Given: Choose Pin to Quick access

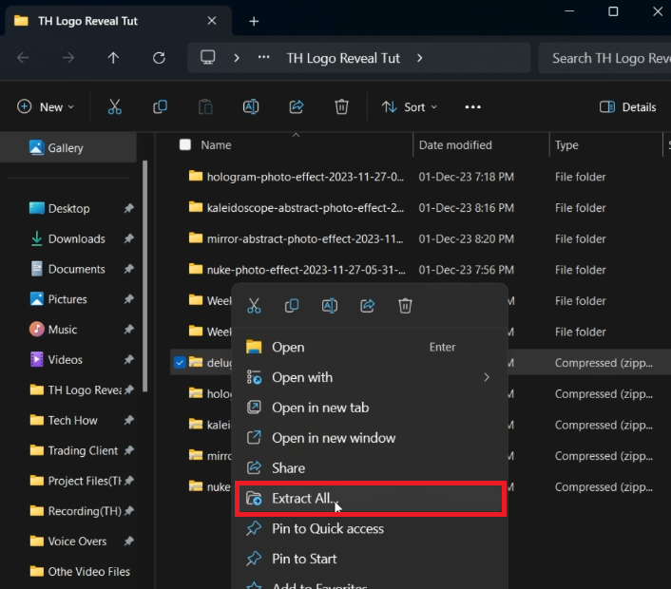Looking at the screenshot, I should coord(328,529).
